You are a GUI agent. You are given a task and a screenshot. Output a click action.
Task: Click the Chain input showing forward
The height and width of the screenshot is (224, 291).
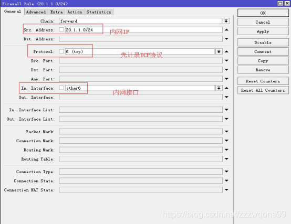140,21
